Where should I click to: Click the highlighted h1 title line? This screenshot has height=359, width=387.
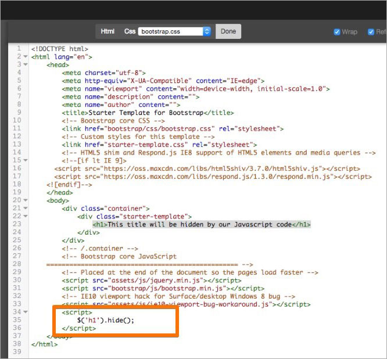(x=202, y=224)
